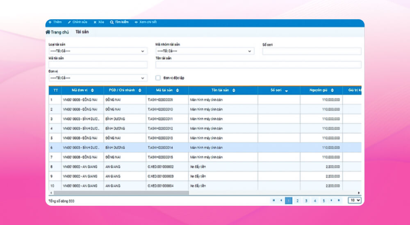Open the Mã nhóm tài sản dropdown
Image resolution: width=410 pixels, height=225 pixels.
[205, 51]
